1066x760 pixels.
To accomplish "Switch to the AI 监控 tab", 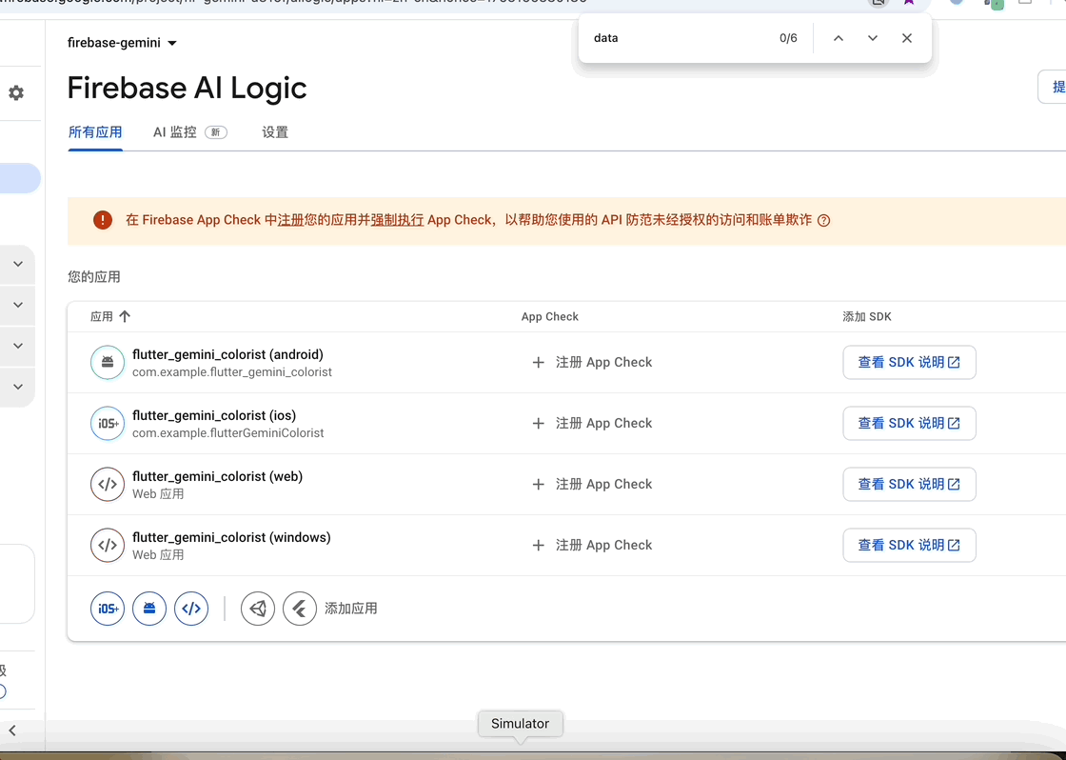I will pos(189,132).
